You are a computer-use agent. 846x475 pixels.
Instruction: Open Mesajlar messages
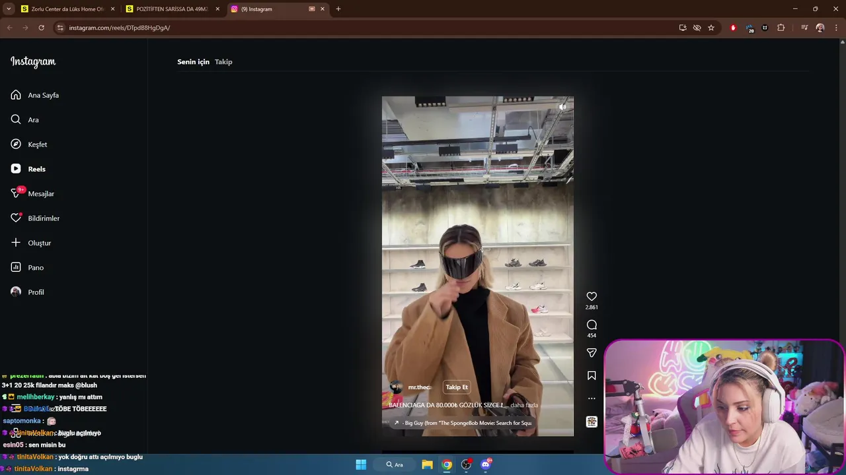(32, 193)
